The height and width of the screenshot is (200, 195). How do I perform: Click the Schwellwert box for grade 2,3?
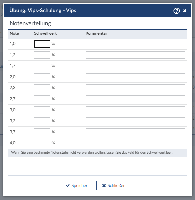tap(42, 88)
